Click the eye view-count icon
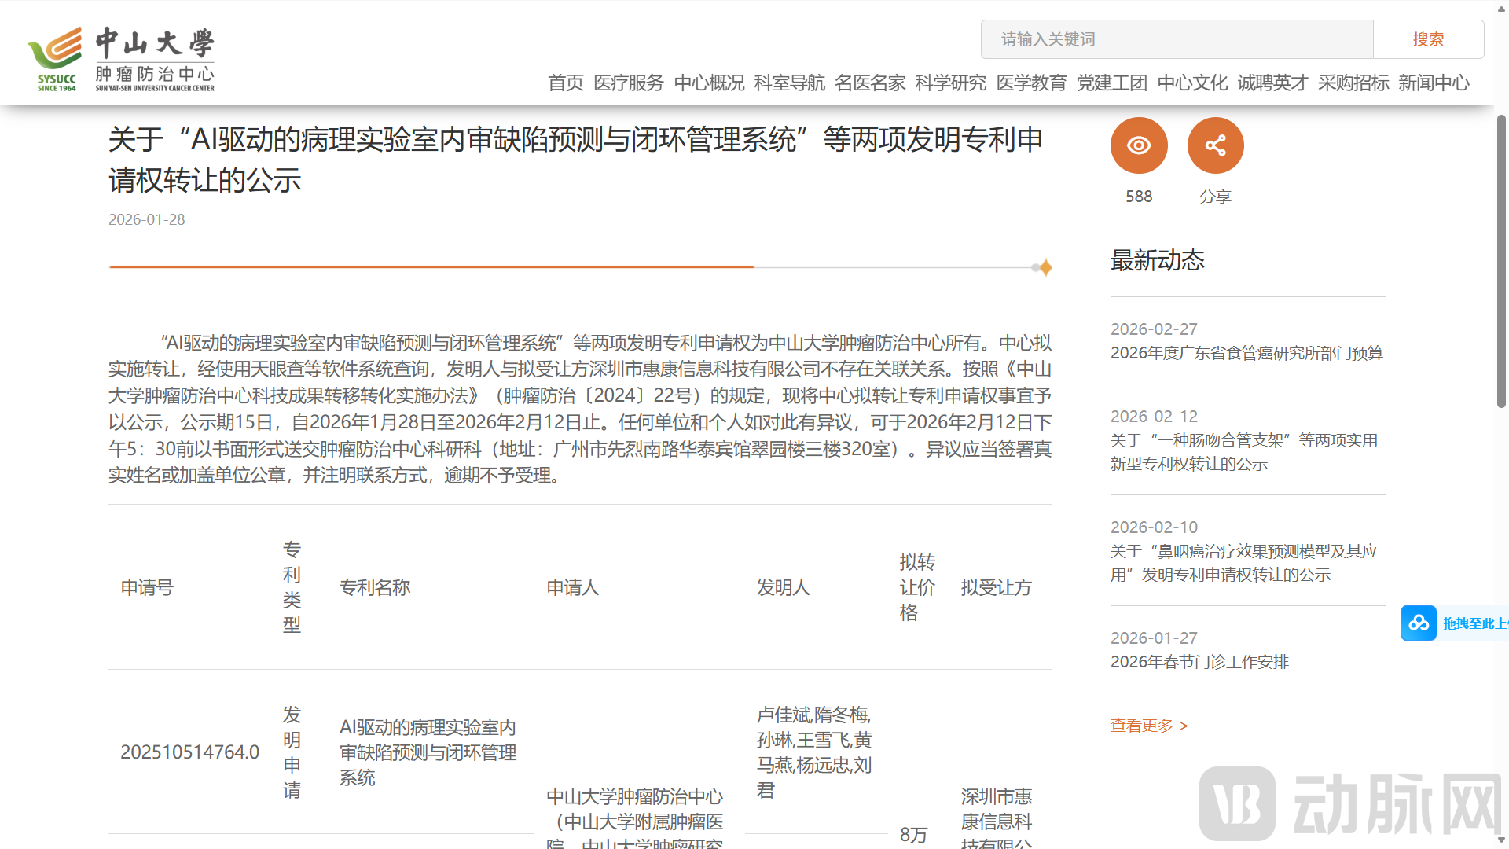This screenshot has width=1509, height=849. click(x=1138, y=145)
